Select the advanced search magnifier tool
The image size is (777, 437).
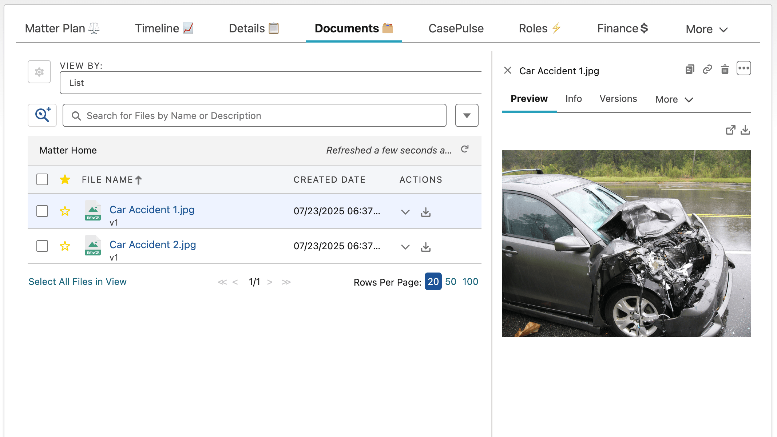42,115
